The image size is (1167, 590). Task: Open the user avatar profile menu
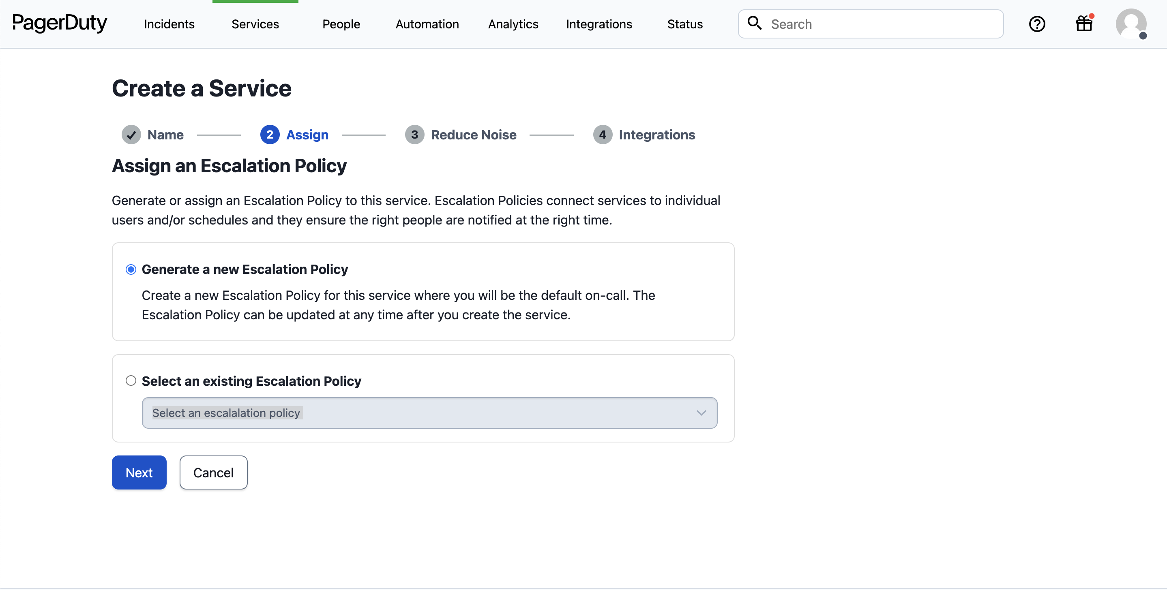point(1131,24)
